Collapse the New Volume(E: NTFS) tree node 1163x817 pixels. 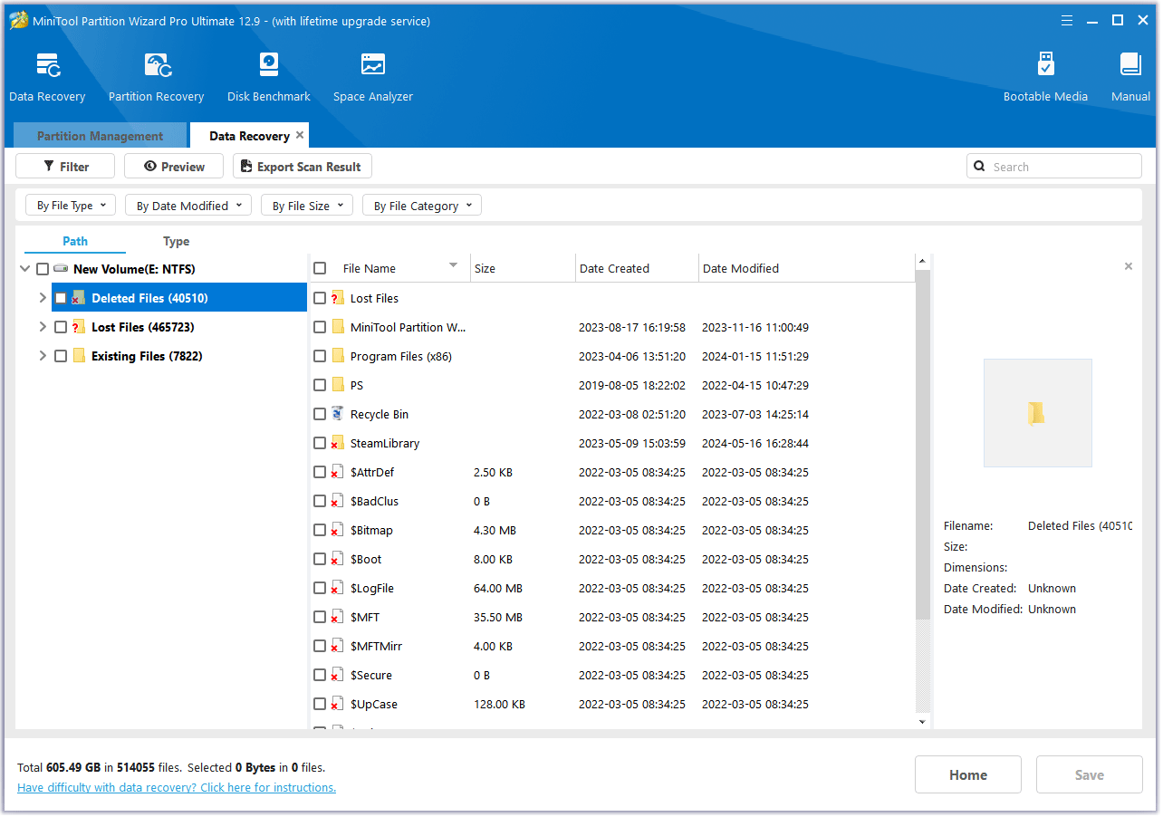pos(24,269)
